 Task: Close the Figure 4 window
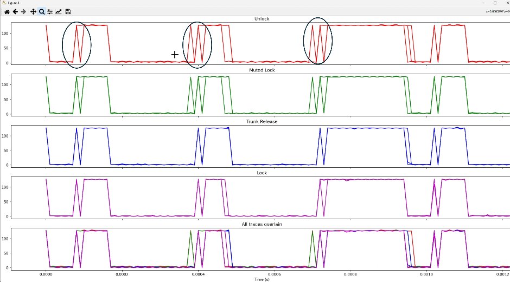[x=507, y=3]
